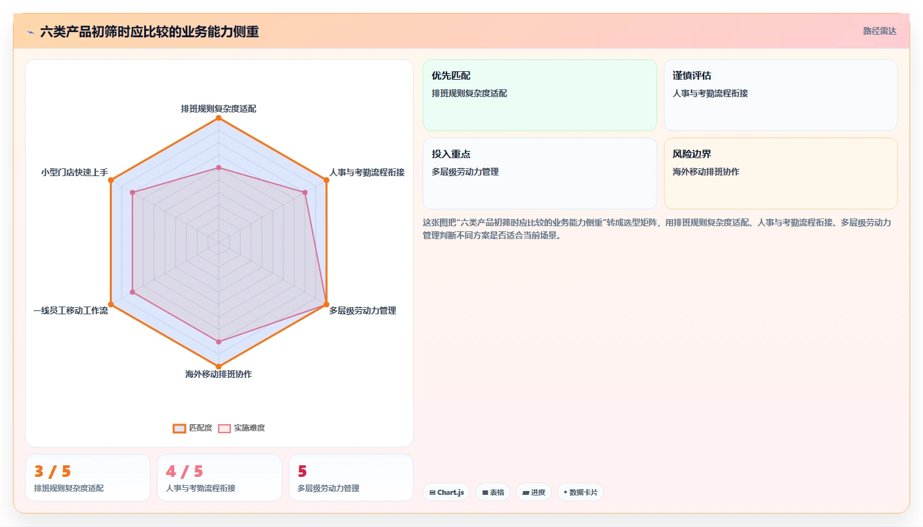
Task: Click 人事与考勤流程衔接 under the 4 / 5 stat
Action: click(201, 488)
